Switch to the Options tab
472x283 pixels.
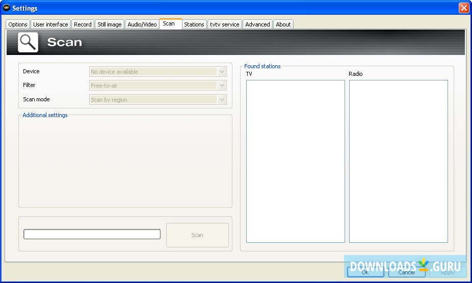18,24
